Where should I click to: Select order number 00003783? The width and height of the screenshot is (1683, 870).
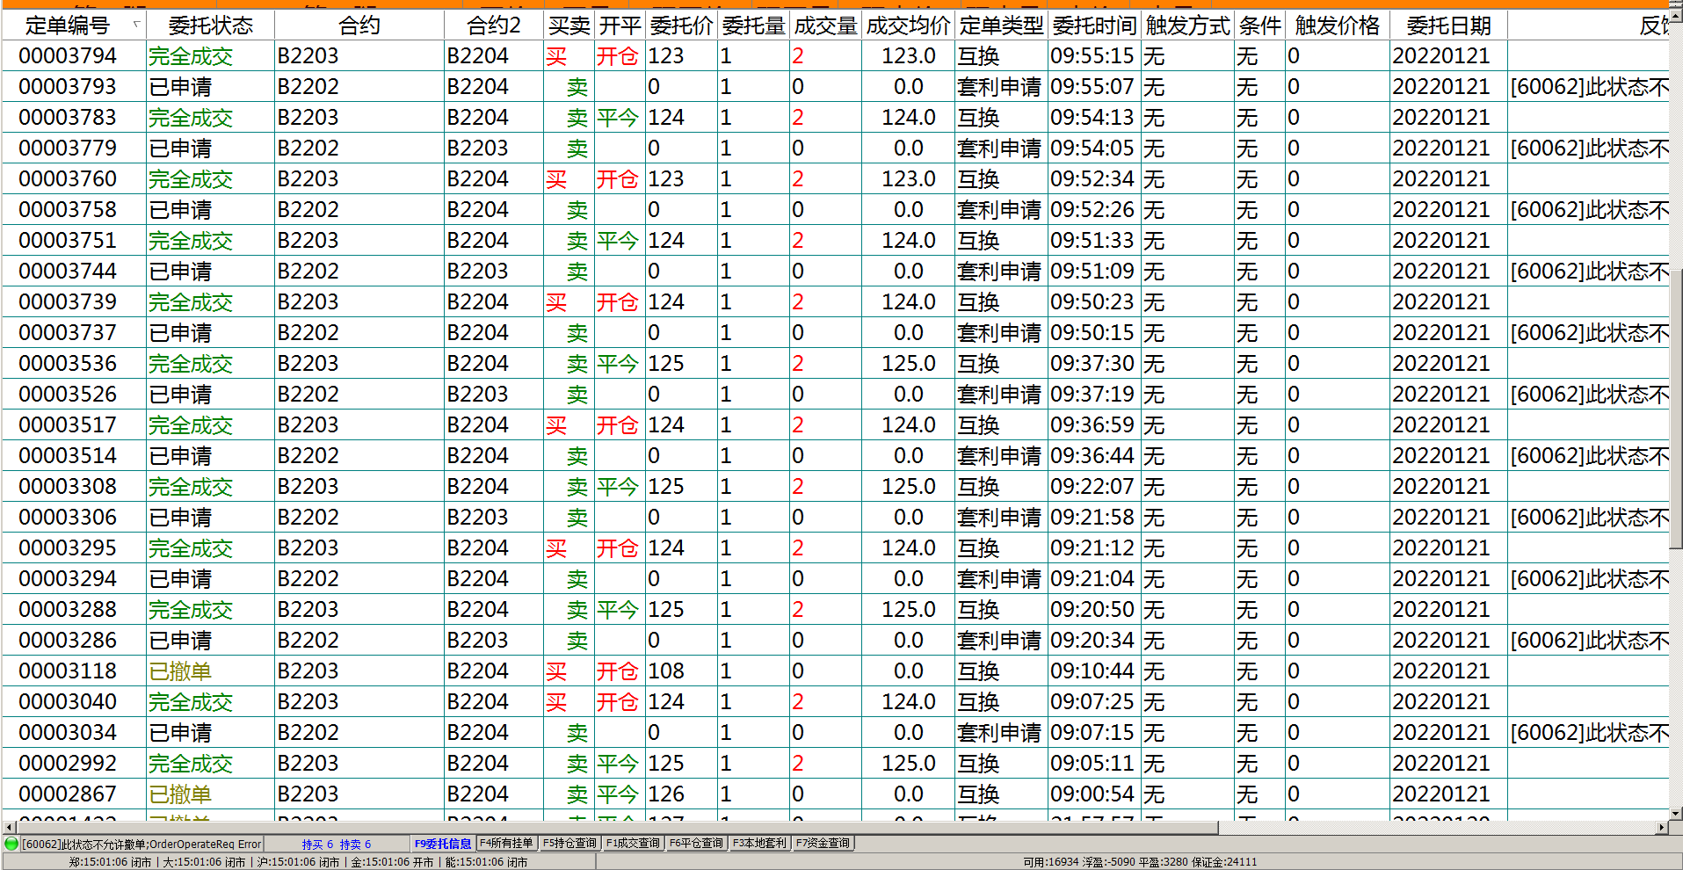(68, 118)
